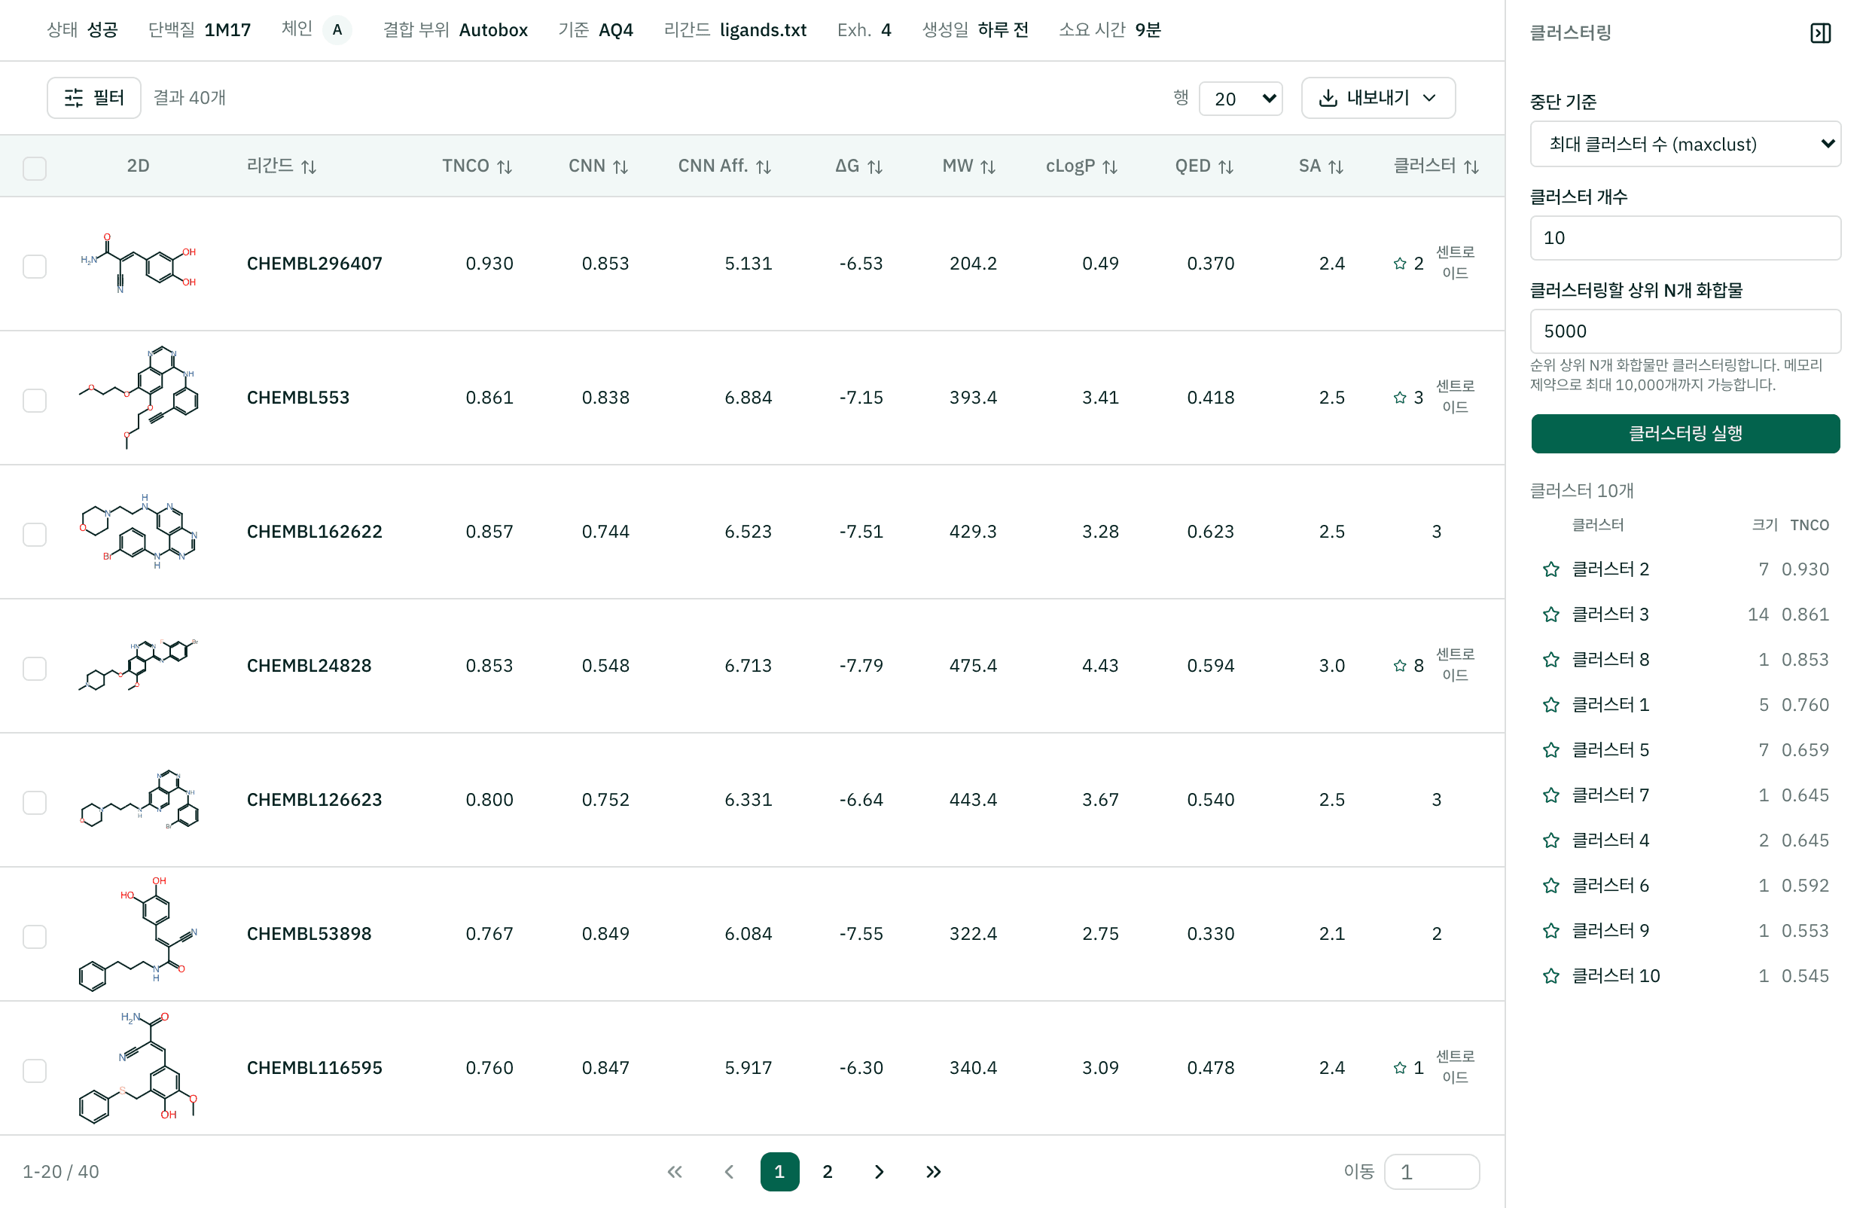This screenshot has width=1866, height=1208.
Task: Collapse the clustering side panel icon
Action: click(x=1820, y=33)
